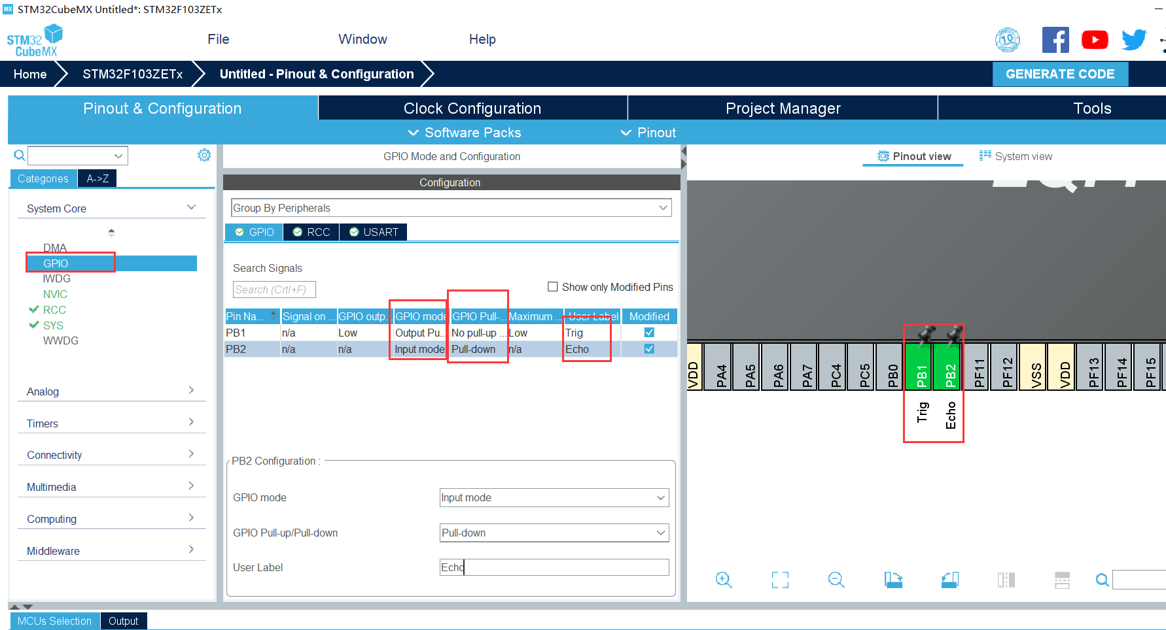Rotate chip counter-clockwise icon
Image resolution: width=1166 pixels, height=630 pixels.
[x=950, y=580]
